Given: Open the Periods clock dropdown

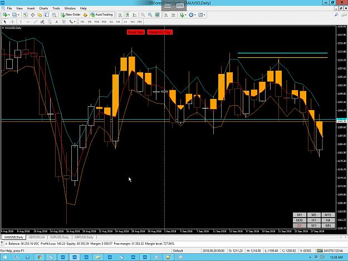Looking at the screenshot, I should pos(192,15).
